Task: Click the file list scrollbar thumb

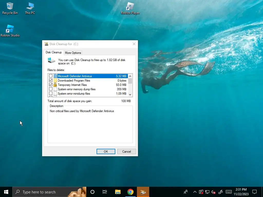Action: tap(130, 81)
